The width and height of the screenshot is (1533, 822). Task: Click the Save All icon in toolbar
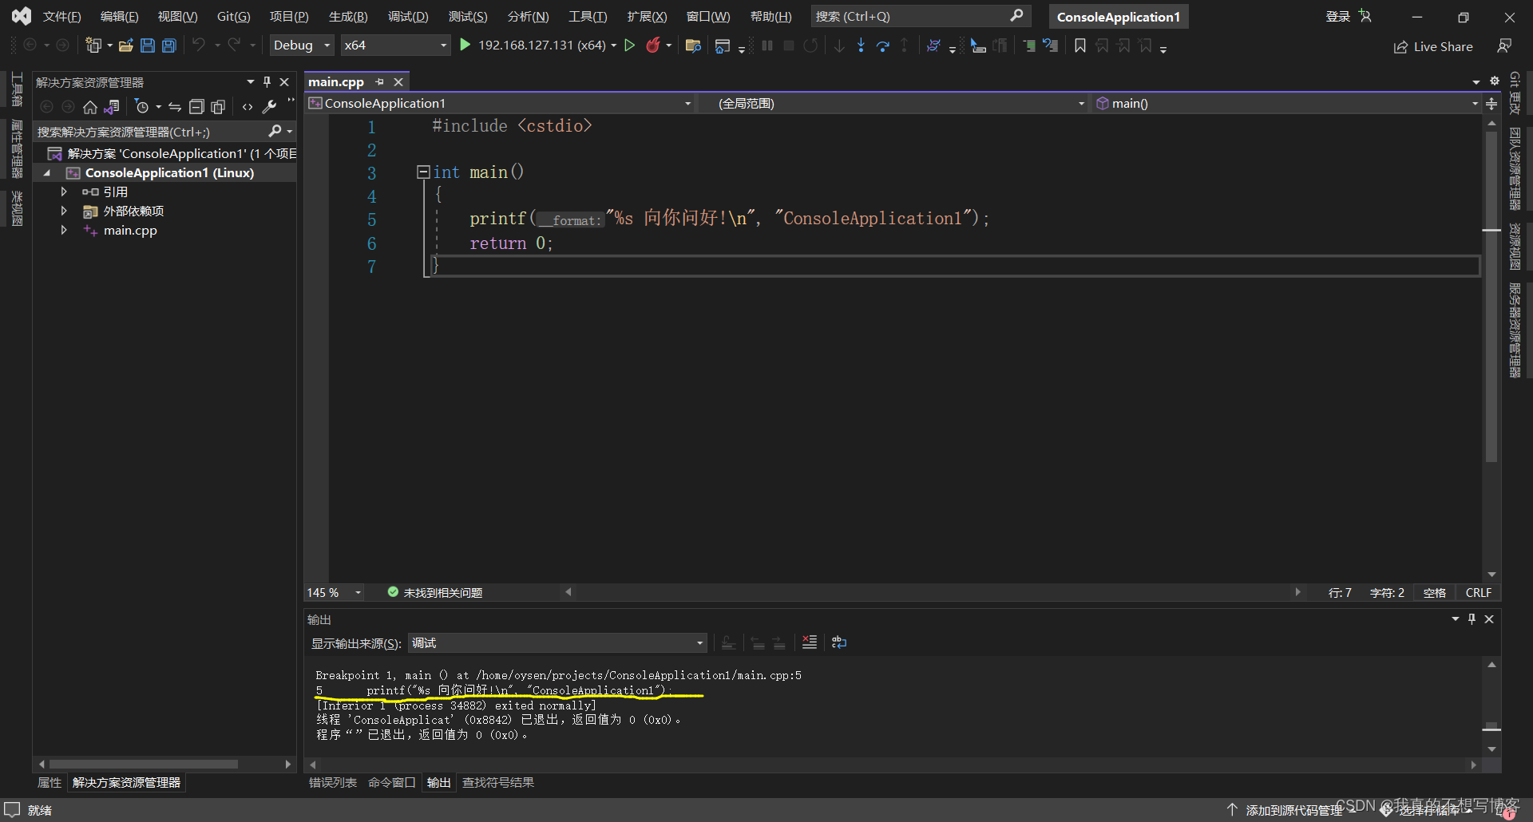[169, 45]
